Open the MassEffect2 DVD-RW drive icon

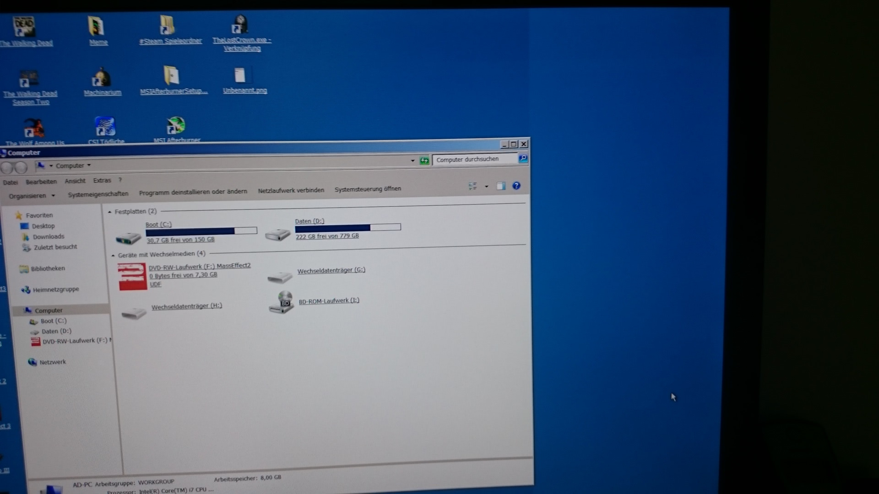click(x=132, y=276)
